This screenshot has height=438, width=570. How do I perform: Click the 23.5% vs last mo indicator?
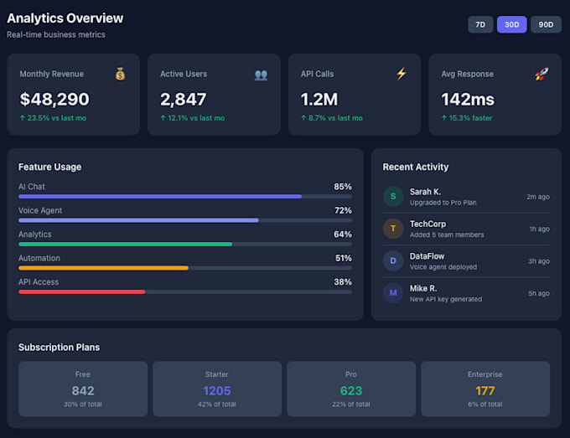[x=53, y=118]
